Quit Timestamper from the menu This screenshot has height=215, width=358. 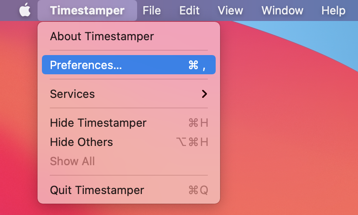pos(97,190)
